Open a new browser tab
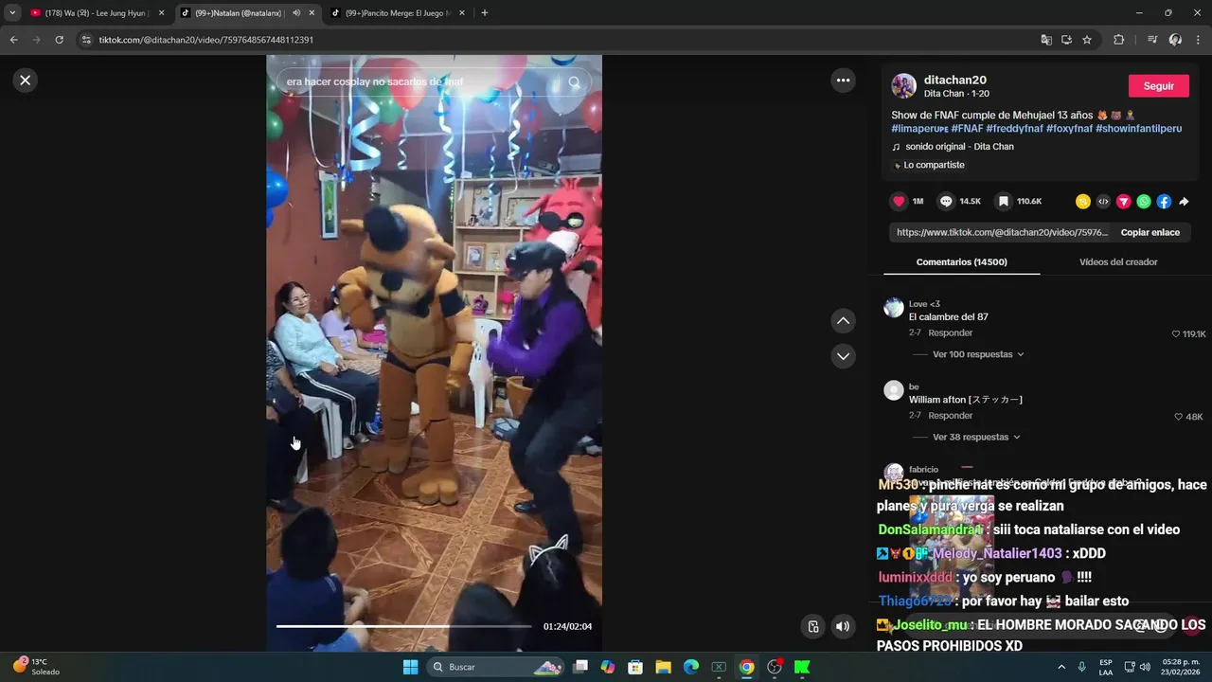This screenshot has height=682, width=1212. pos(485,13)
